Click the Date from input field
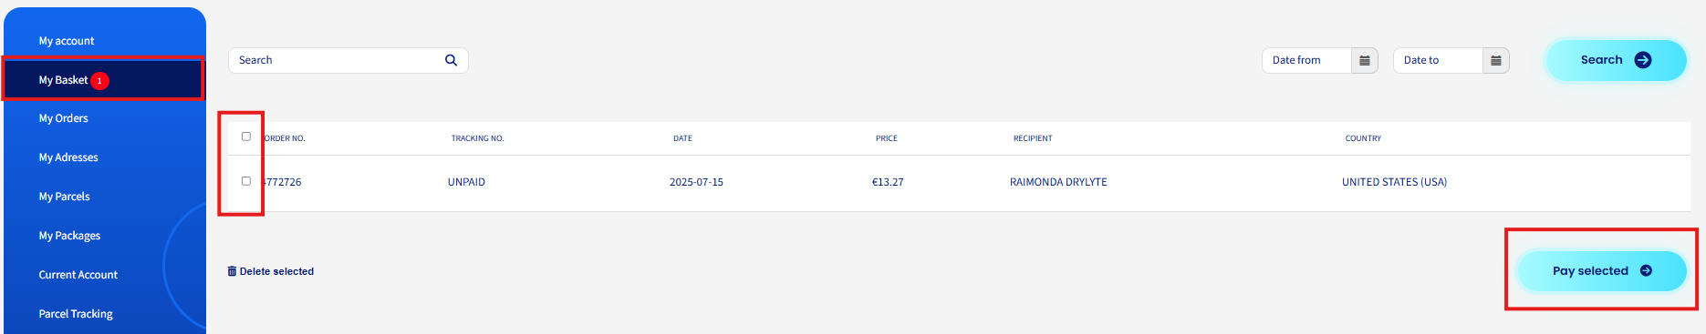Viewport: 1706px width, 334px height. click(x=1306, y=60)
